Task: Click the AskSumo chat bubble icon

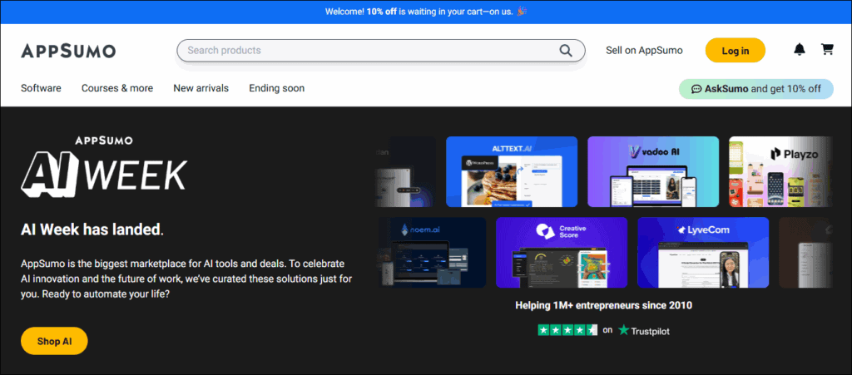Action: tap(696, 89)
